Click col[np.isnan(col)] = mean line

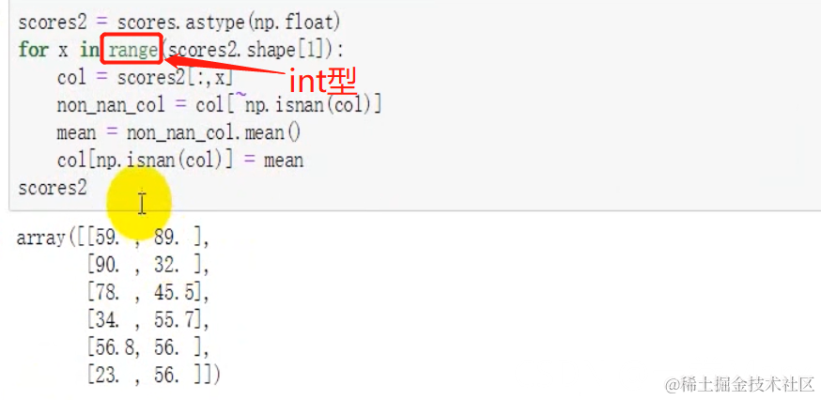pos(180,161)
